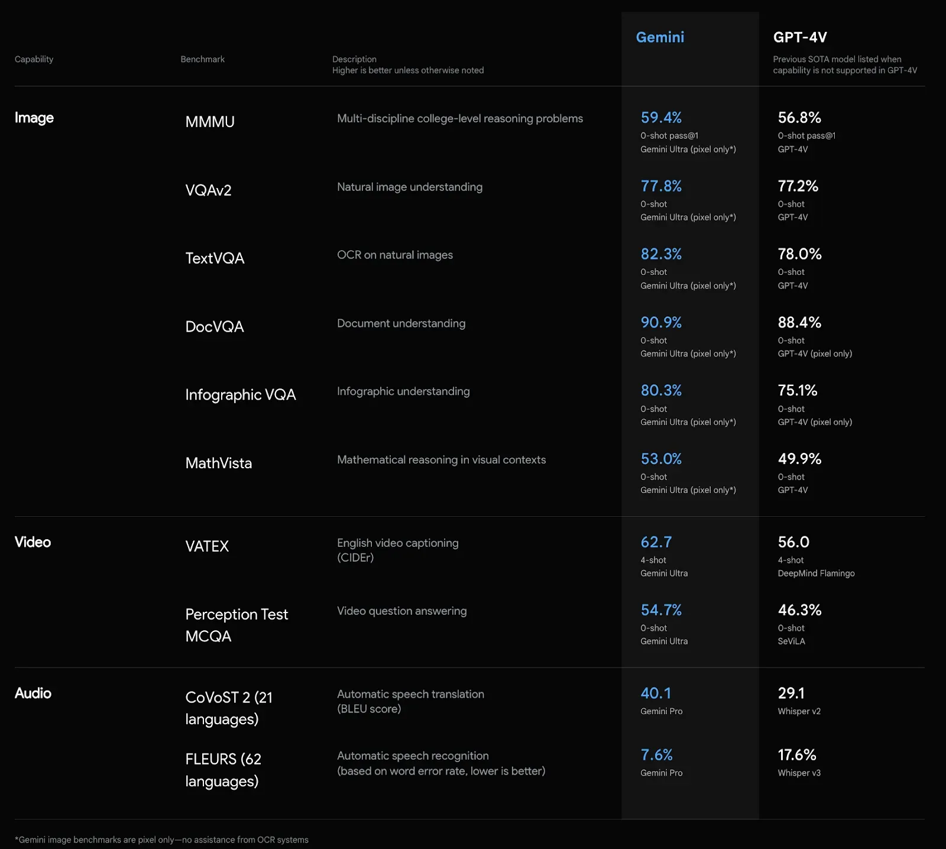The height and width of the screenshot is (849, 946).
Task: Click the 'Higher is better unless otherwise noted' note
Action: [408, 70]
